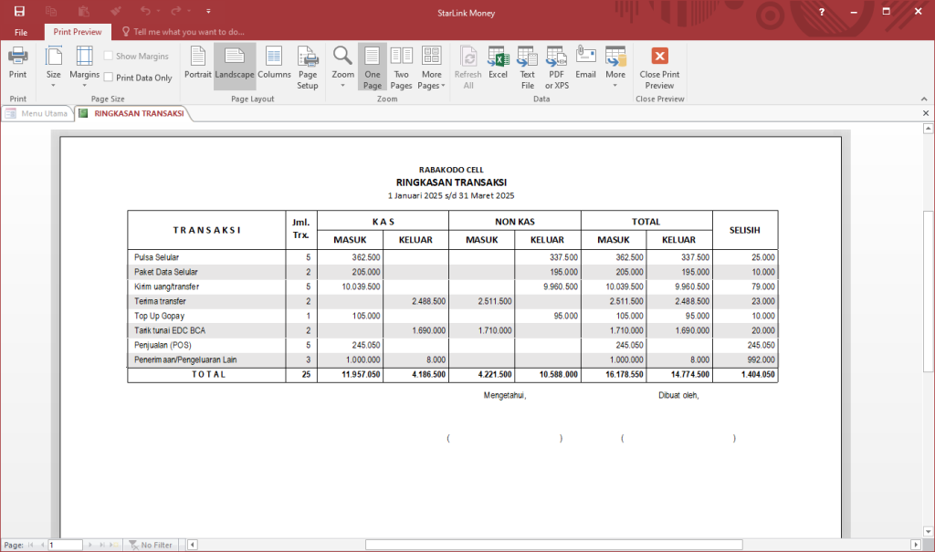The height and width of the screenshot is (552, 935).
Task: Click the horizontal scrollbar thumb
Action: [x=554, y=545]
